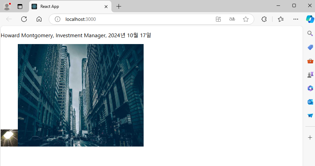
Task: Click the refresh page icon
Action: pos(24,19)
